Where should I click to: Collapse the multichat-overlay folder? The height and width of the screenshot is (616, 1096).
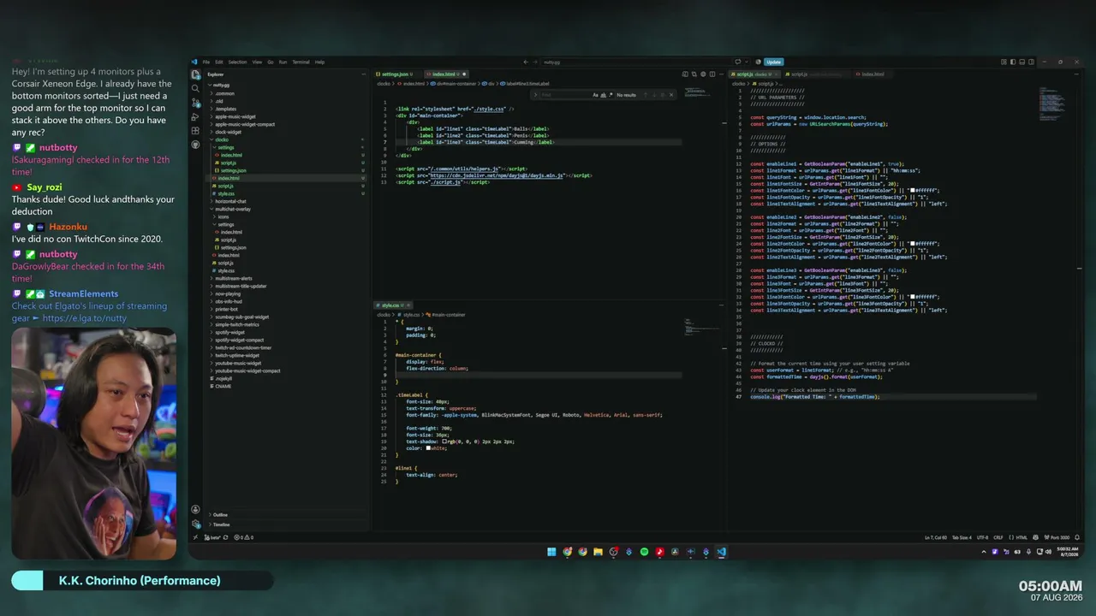pyautogui.click(x=232, y=209)
